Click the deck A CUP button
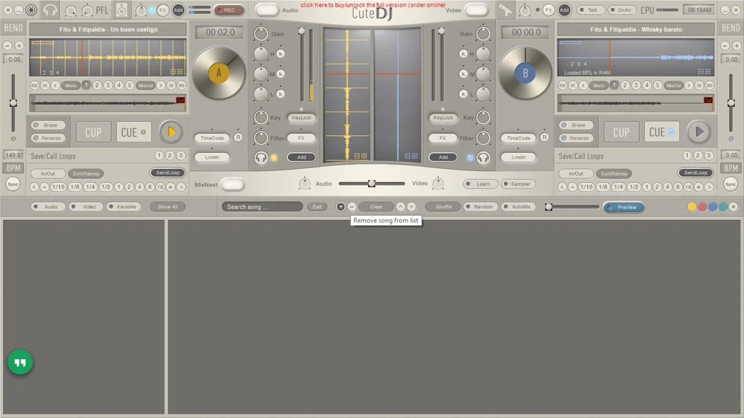 coord(94,132)
